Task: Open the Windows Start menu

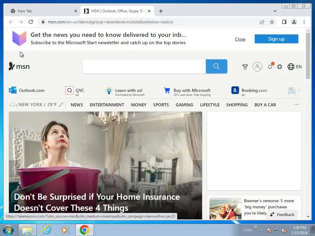Action: [x=8, y=230]
